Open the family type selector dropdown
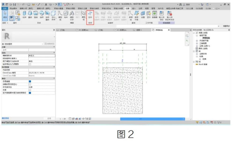Screen dimensions: 236x141 (x=22, y=44)
